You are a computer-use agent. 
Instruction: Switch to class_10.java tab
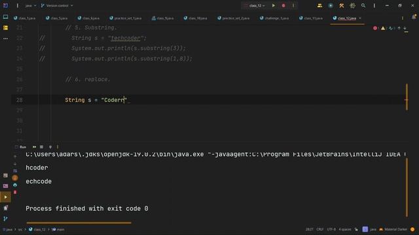[196, 18]
